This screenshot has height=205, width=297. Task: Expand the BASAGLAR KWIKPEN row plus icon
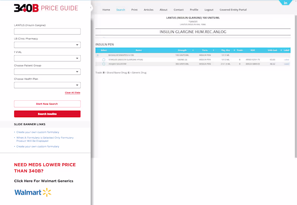(98, 55)
